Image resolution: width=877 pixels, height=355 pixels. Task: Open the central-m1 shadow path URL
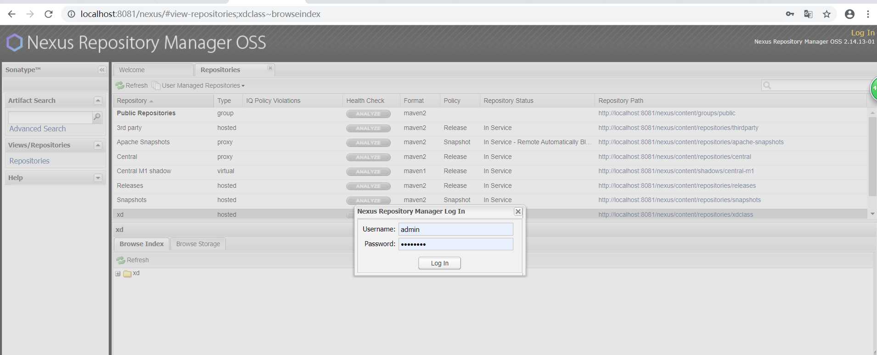click(x=676, y=171)
